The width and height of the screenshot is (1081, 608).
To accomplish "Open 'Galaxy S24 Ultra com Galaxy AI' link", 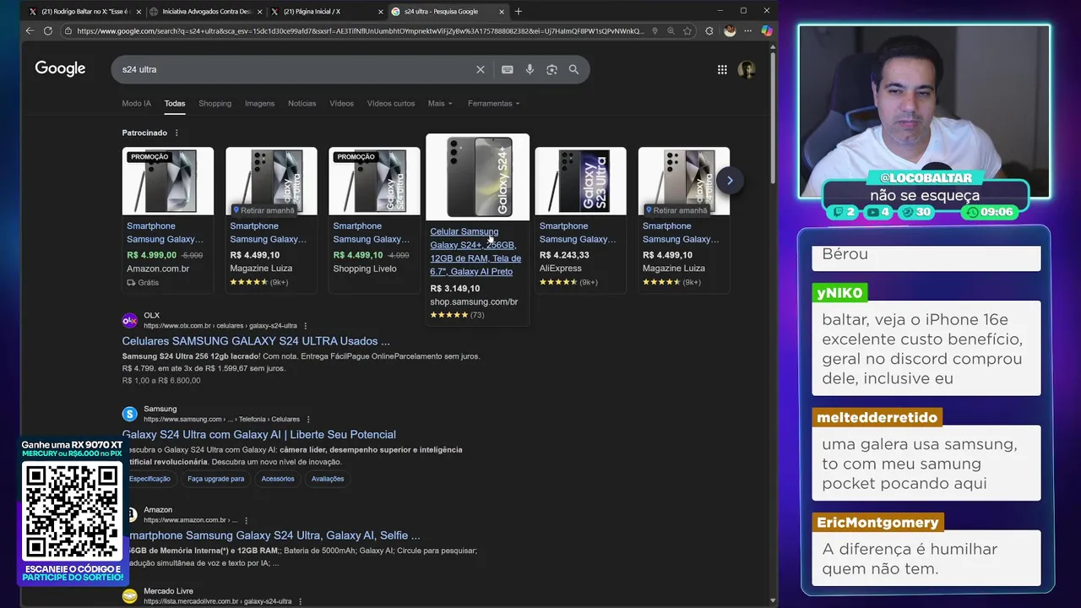I will click(x=258, y=434).
